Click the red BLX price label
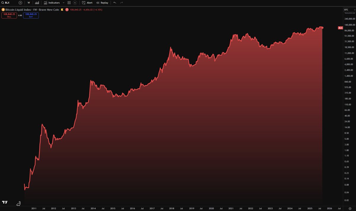356x211 pixels. (340, 28)
